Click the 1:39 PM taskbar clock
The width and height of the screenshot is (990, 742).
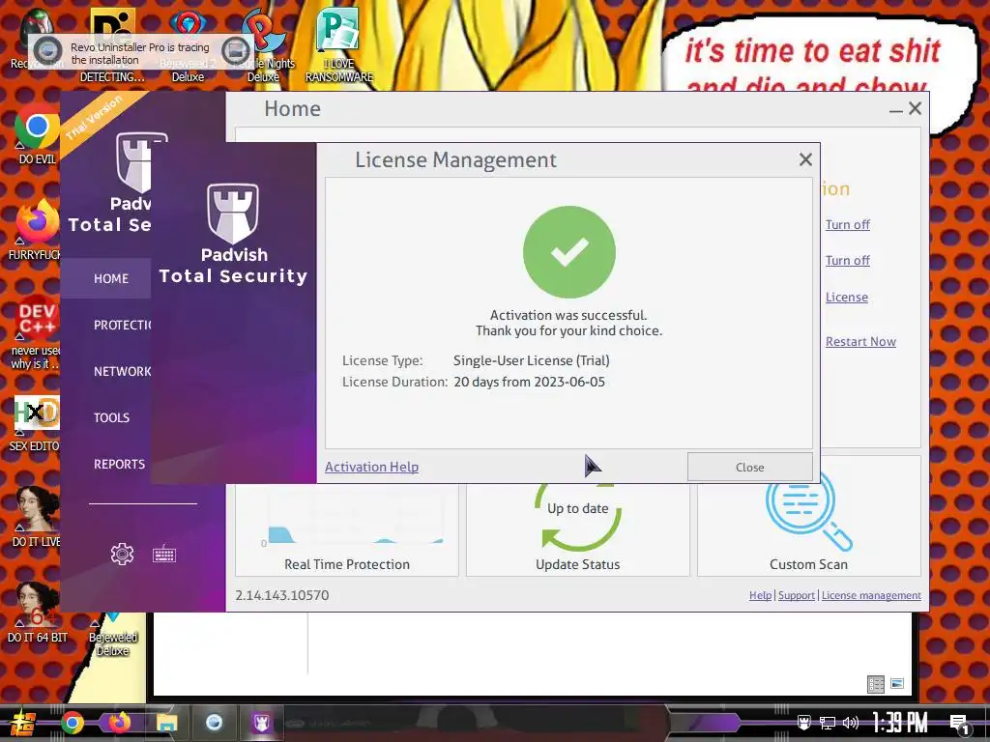(900, 723)
